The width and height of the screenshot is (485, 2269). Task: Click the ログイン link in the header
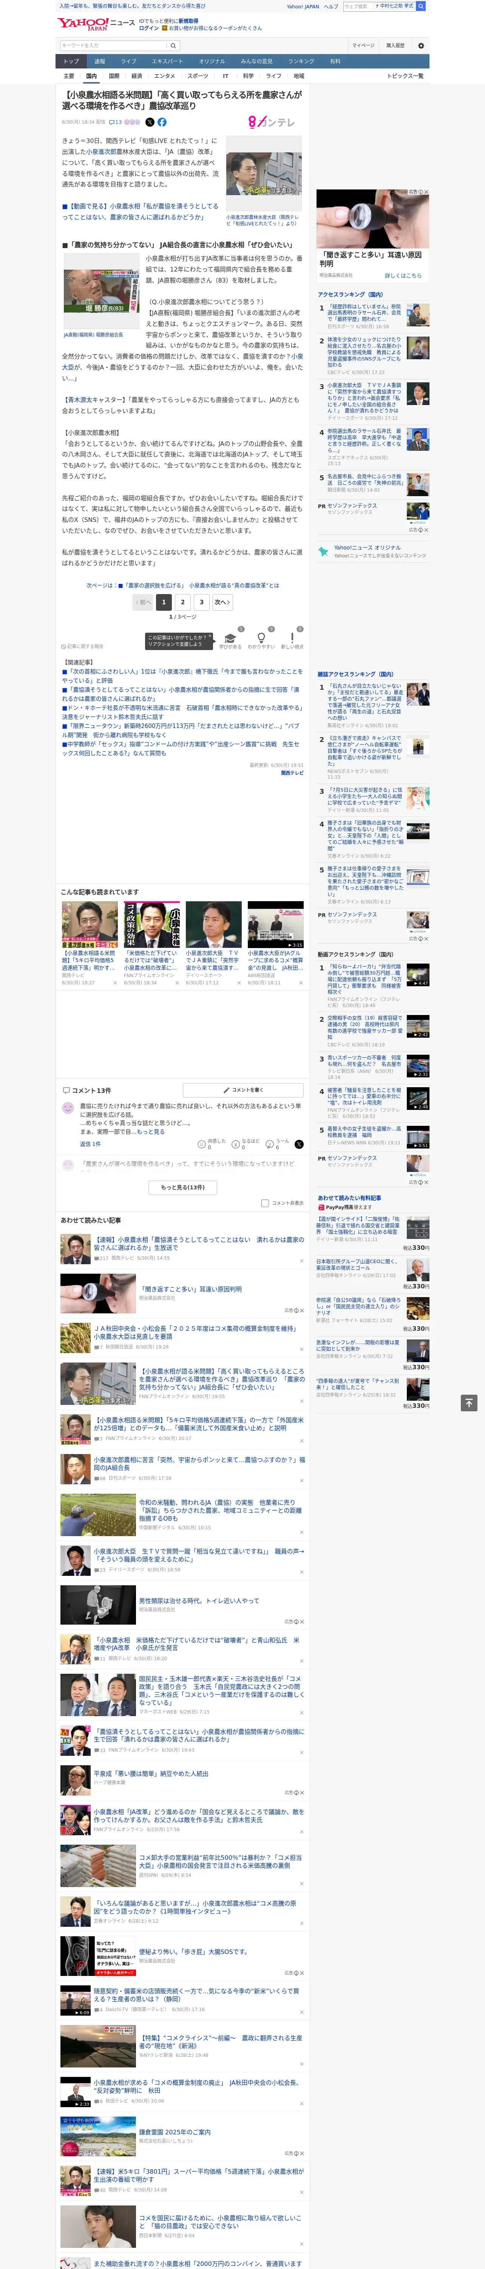[149, 28]
